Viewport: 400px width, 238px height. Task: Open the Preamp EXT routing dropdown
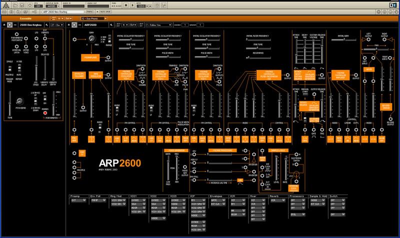point(78,200)
